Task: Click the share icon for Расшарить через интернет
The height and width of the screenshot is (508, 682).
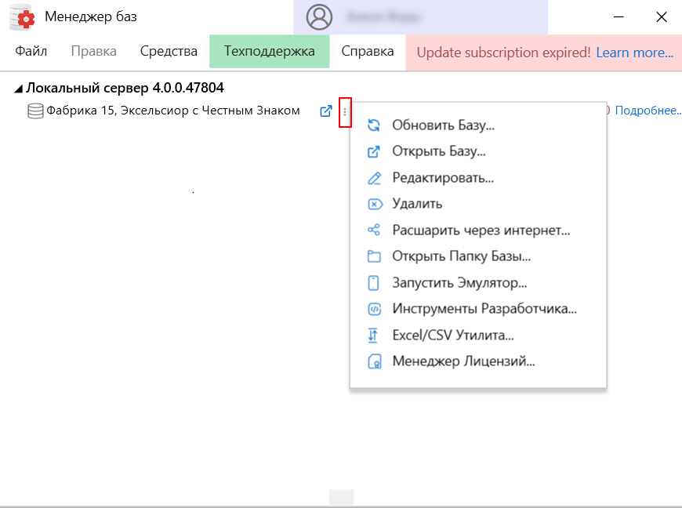Action: (375, 230)
